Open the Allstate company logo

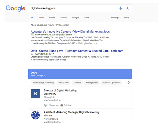[x=36, y=116]
